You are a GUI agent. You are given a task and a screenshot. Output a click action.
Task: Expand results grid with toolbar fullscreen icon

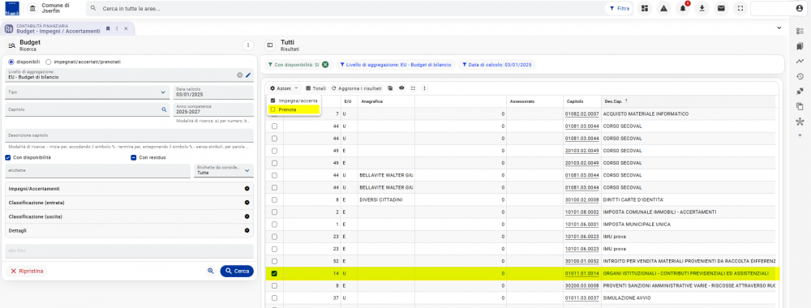pos(413,88)
